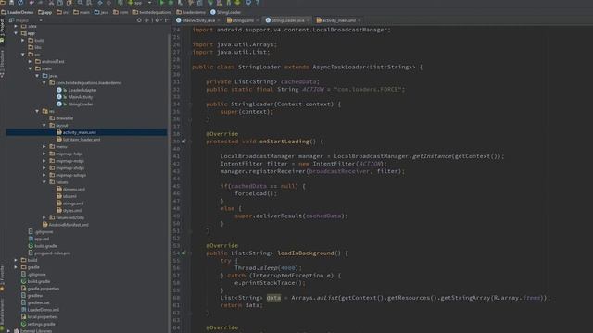
Task: Open the Favorites tool window tab
Action: click(2, 277)
